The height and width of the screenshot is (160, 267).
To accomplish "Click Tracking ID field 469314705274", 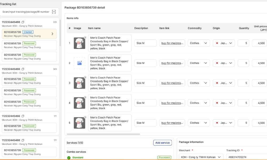I will (246, 157).
